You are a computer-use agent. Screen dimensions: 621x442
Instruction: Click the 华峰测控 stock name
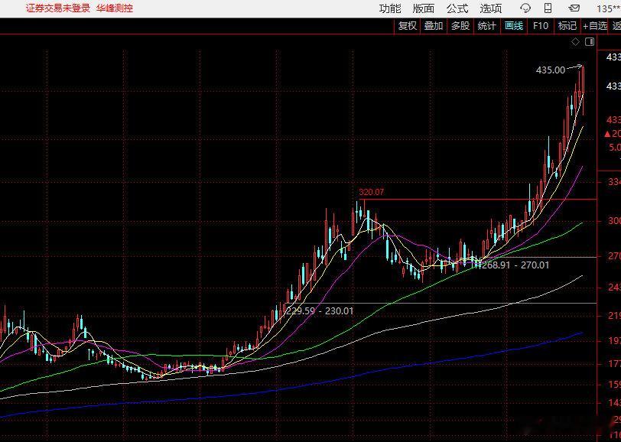click(115, 8)
